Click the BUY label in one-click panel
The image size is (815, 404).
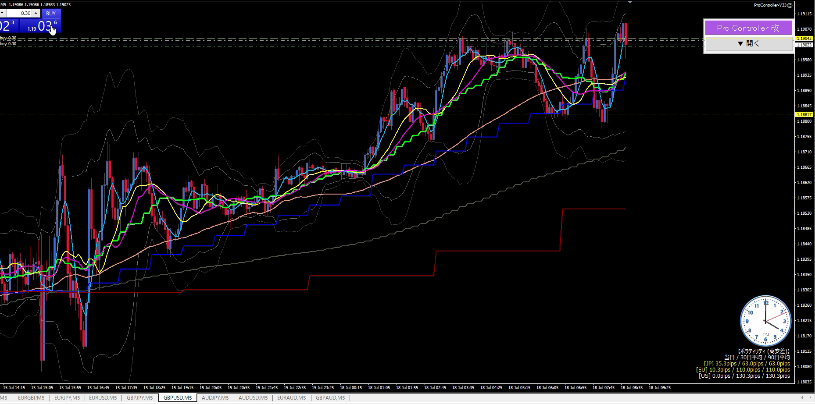[51, 14]
